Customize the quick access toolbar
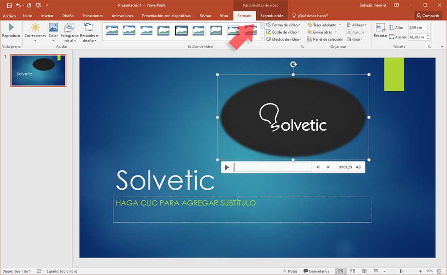 47,5
